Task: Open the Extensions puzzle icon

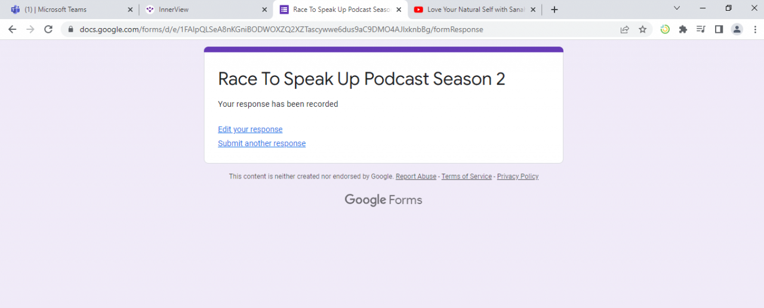Action: [683, 29]
